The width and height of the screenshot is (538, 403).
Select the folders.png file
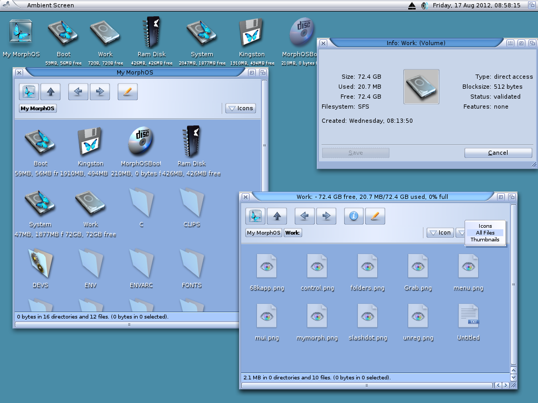[x=367, y=266]
